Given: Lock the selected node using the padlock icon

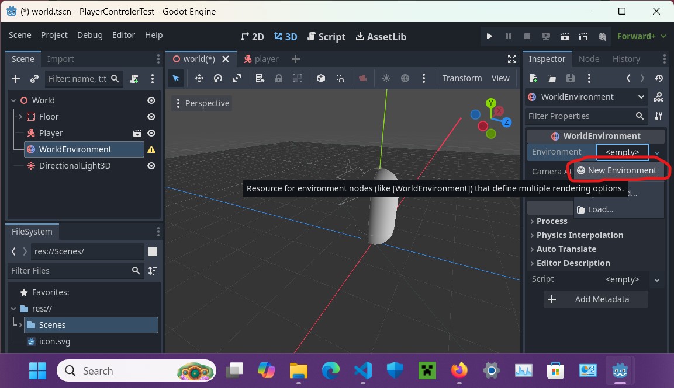Looking at the screenshot, I should (x=279, y=78).
